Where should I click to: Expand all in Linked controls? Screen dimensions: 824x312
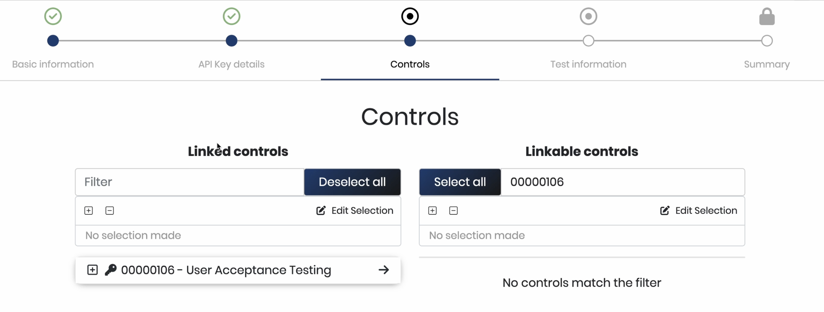[x=89, y=211]
